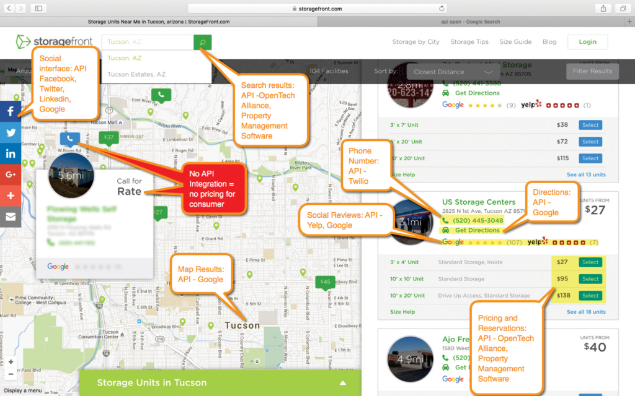This screenshot has width=635, height=396.
Task: Click the 5.6mi facility photo in map popup
Action: (x=71, y=175)
